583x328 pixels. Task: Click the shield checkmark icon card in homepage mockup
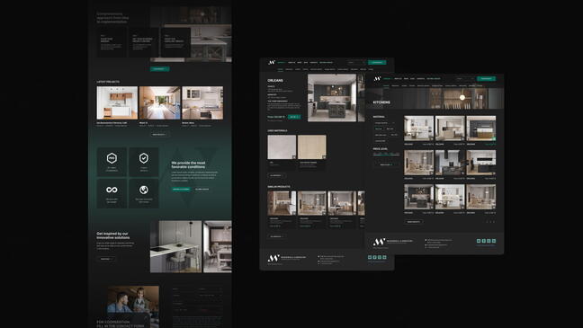point(144,162)
